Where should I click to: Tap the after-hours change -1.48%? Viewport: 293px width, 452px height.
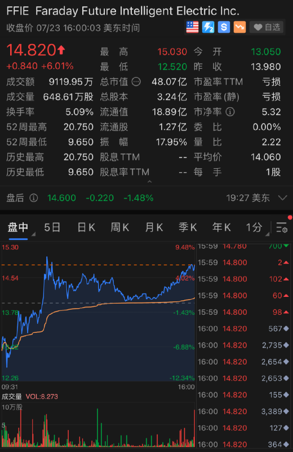[139, 198]
